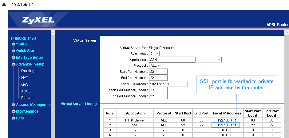Expand the Access Management plus icon
The height and width of the screenshot is (138, 289).
point(14,105)
